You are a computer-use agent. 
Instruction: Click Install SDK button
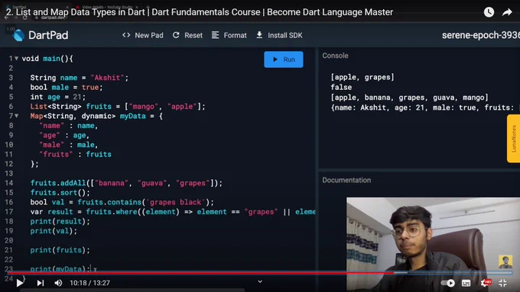[279, 35]
